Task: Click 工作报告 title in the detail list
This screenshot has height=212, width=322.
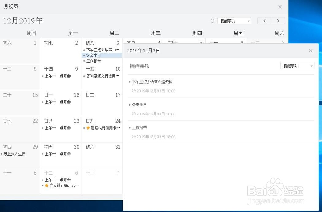Action: coord(139,128)
